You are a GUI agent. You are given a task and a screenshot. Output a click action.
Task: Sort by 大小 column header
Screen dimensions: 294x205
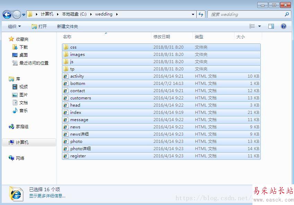241,37
